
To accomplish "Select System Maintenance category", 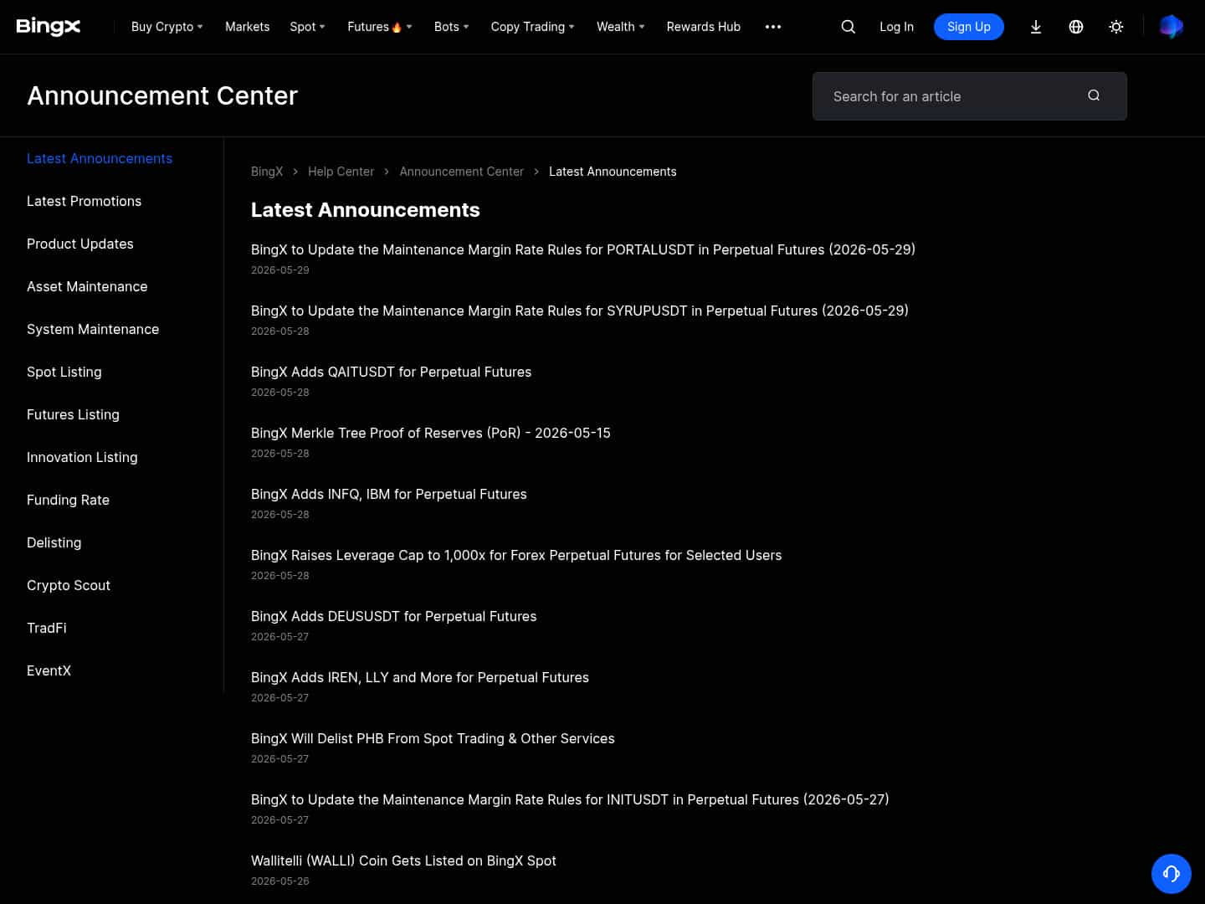I will point(93,329).
